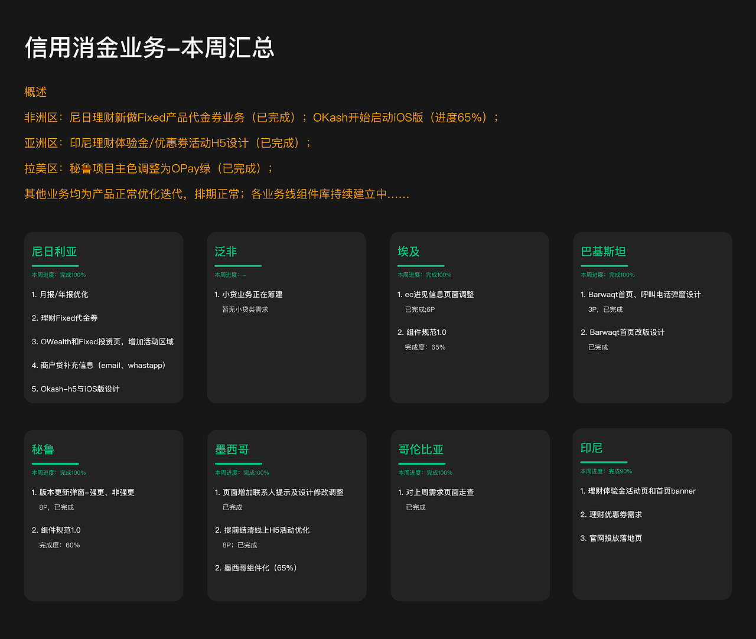Click 小贷业务正在筹建 under 泛非
Screen dimensions: 756x639
pyautogui.click(x=248, y=294)
